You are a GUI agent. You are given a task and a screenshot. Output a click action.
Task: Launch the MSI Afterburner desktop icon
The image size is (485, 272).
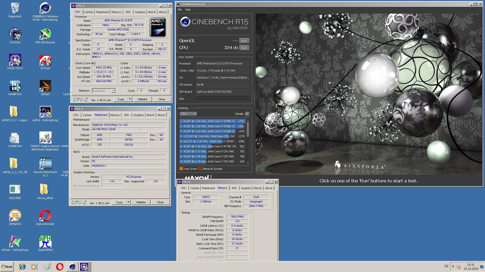[x=45, y=36]
